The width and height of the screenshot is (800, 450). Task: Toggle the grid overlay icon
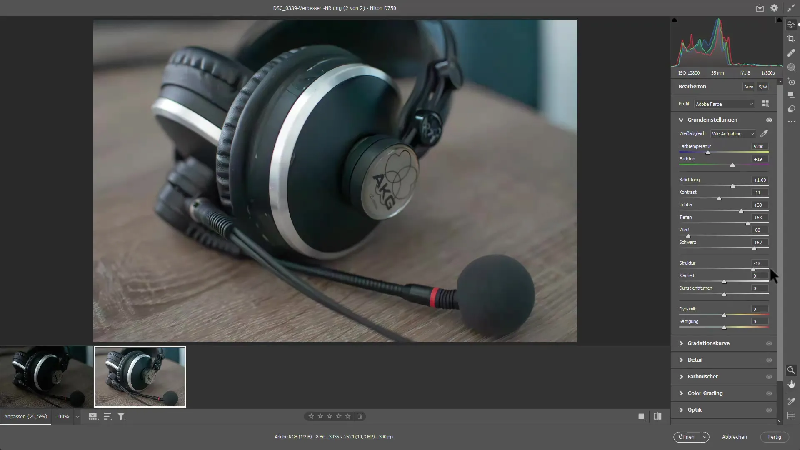point(791,415)
